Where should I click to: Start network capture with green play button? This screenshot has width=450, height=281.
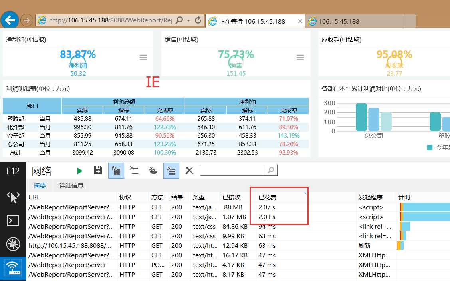point(79,171)
